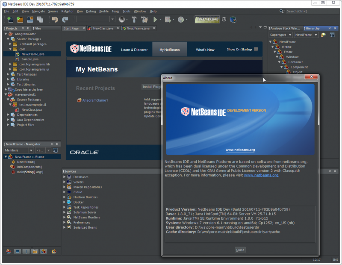Click the Undo arrow in the toolbar

point(55,19)
